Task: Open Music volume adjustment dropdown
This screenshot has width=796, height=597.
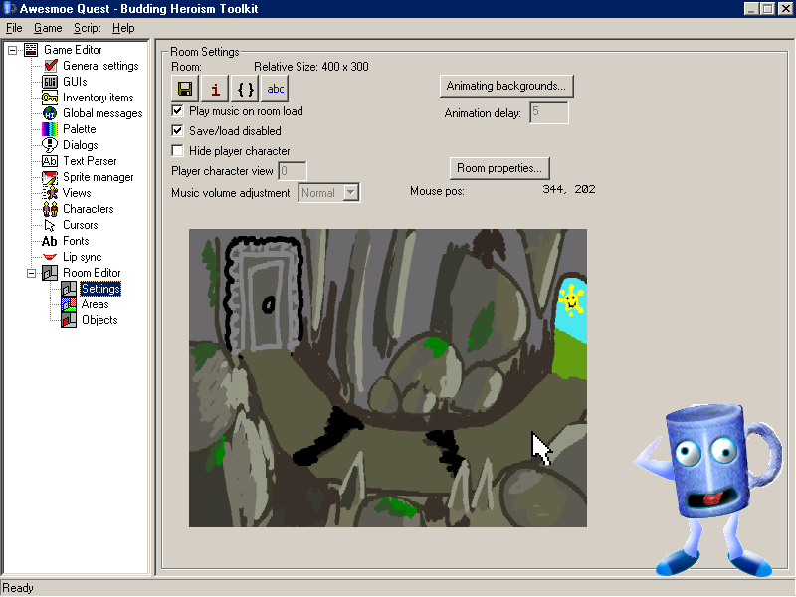Action: (x=350, y=193)
